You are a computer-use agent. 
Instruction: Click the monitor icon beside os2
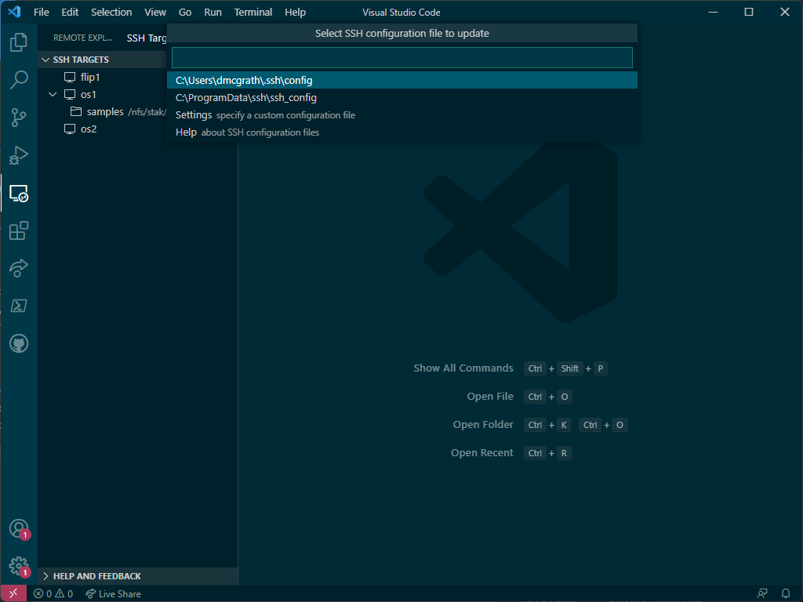(70, 129)
